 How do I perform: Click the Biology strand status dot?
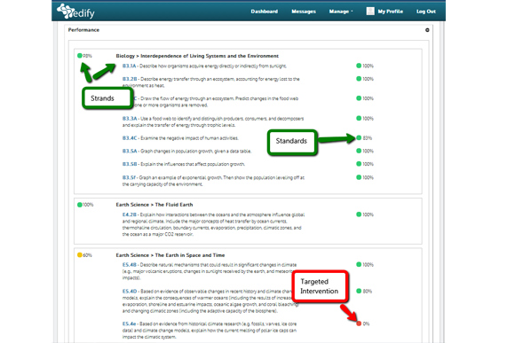(x=80, y=56)
